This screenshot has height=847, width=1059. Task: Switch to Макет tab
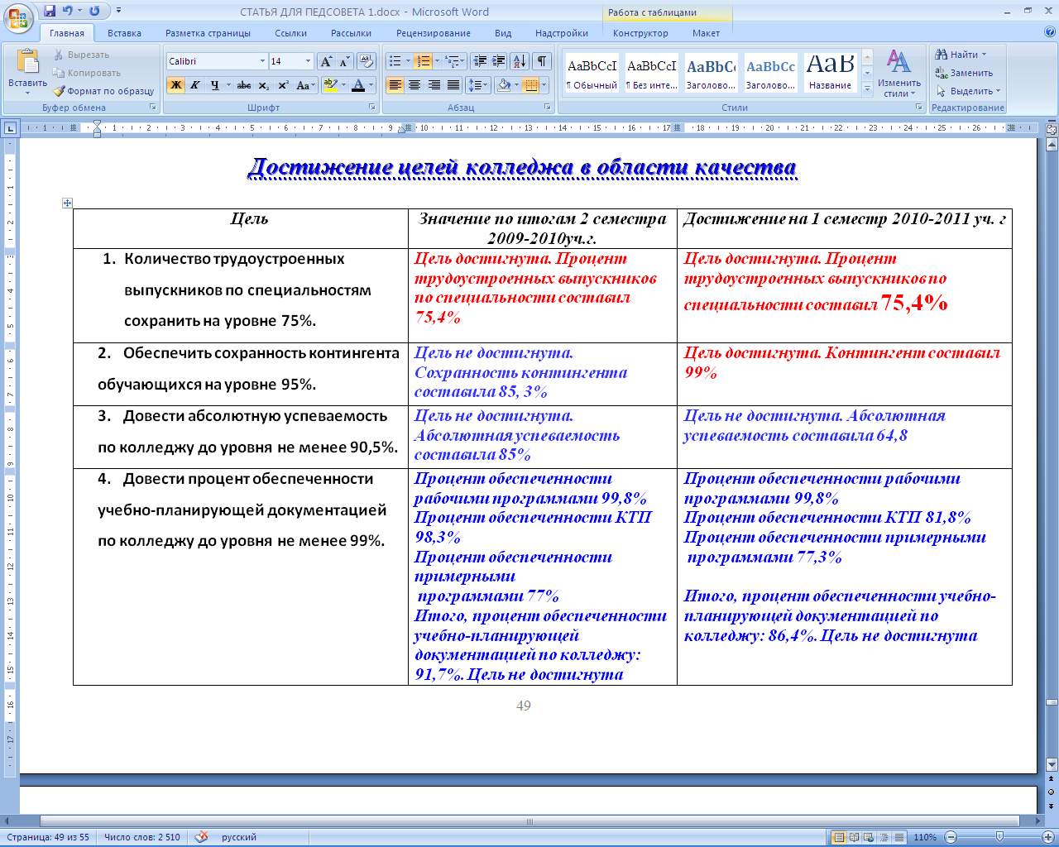pos(706,33)
